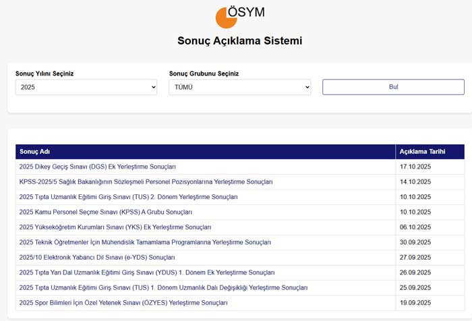Image resolution: width=472 pixels, height=321 pixels.
Task: Select TUS 2. Dönem Yerleştirme Sonuçları link
Action: click(128, 197)
